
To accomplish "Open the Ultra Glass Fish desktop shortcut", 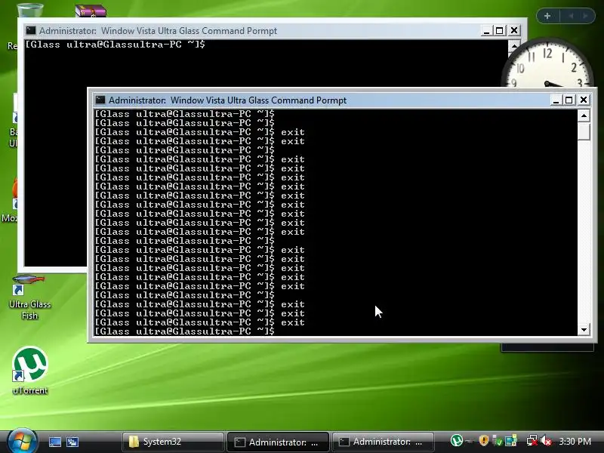I will click(29, 297).
